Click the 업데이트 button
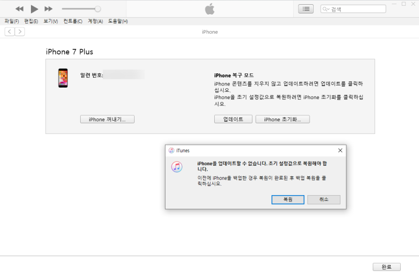Screen dimensions: 419x277 pyautogui.click(x=233, y=120)
